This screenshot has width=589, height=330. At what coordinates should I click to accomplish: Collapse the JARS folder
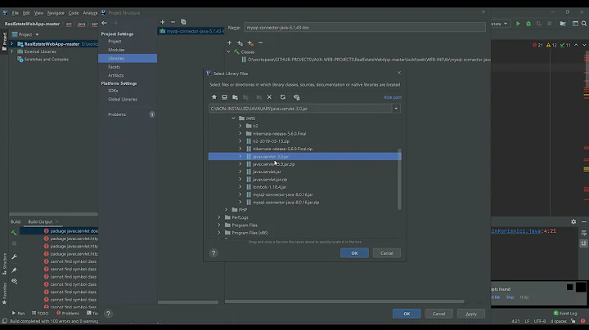[x=233, y=118]
